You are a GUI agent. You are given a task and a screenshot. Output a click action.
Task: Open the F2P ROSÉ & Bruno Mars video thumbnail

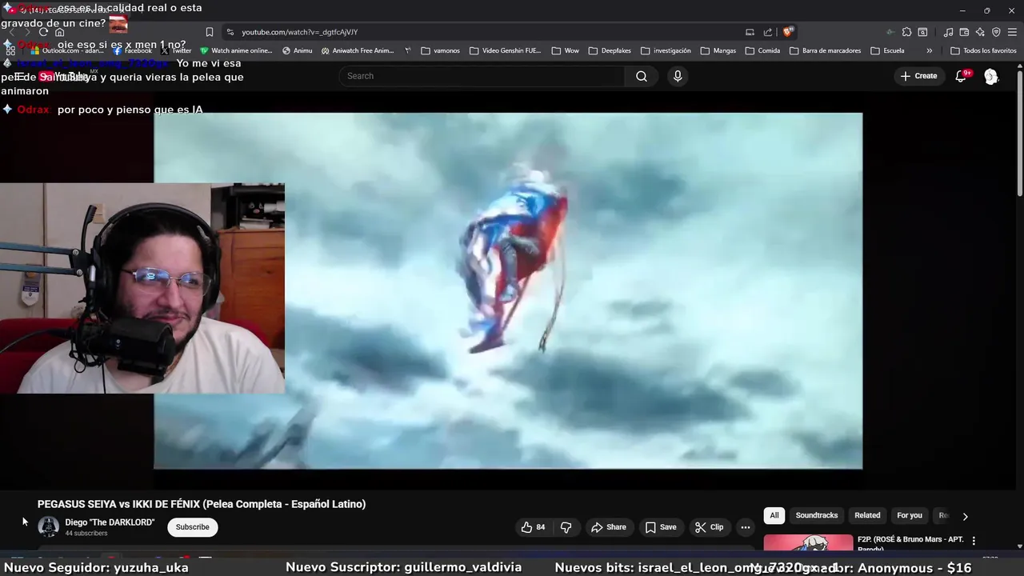click(x=808, y=543)
